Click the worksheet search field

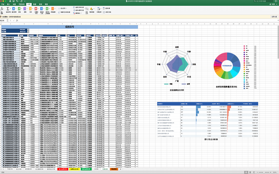(263, 1)
